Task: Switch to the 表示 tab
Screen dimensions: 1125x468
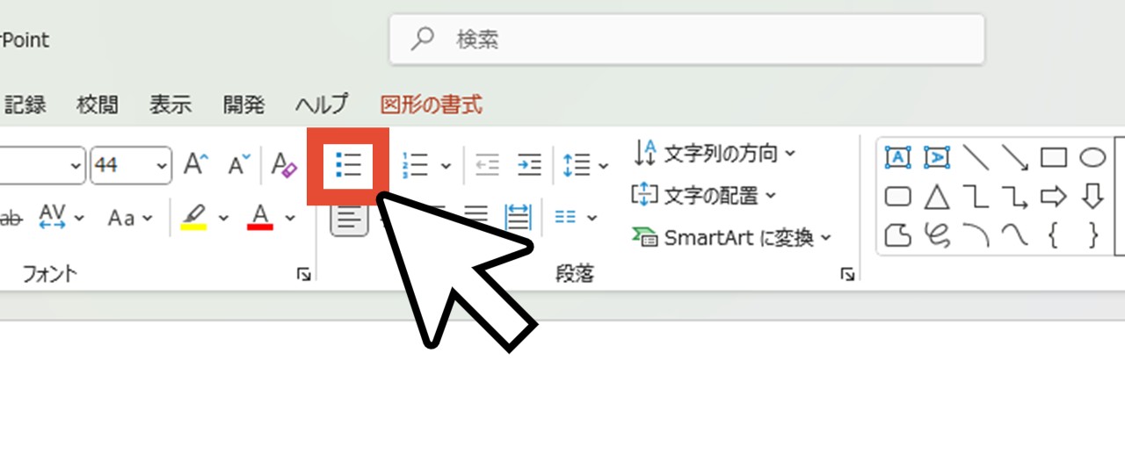Action: point(170,104)
